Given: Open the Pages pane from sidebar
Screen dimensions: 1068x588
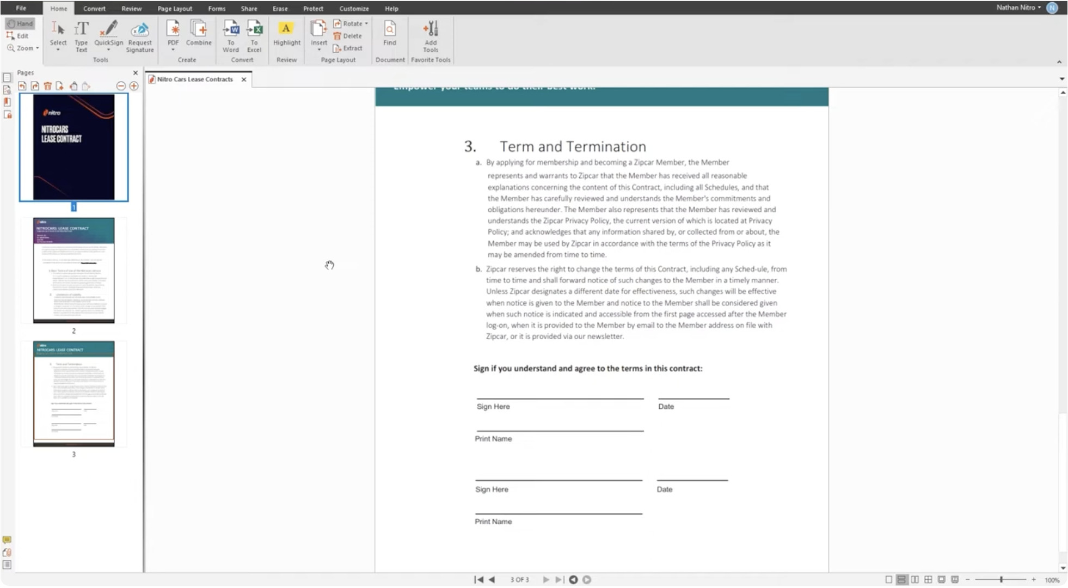Looking at the screenshot, I should [7, 78].
